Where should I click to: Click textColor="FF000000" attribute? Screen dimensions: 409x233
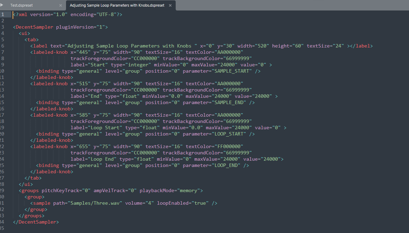point(214,146)
